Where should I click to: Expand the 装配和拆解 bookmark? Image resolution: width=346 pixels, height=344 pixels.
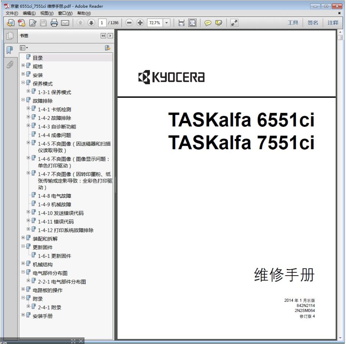point(23,237)
